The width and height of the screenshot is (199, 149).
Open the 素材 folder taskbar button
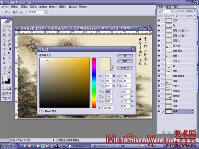[127, 146]
